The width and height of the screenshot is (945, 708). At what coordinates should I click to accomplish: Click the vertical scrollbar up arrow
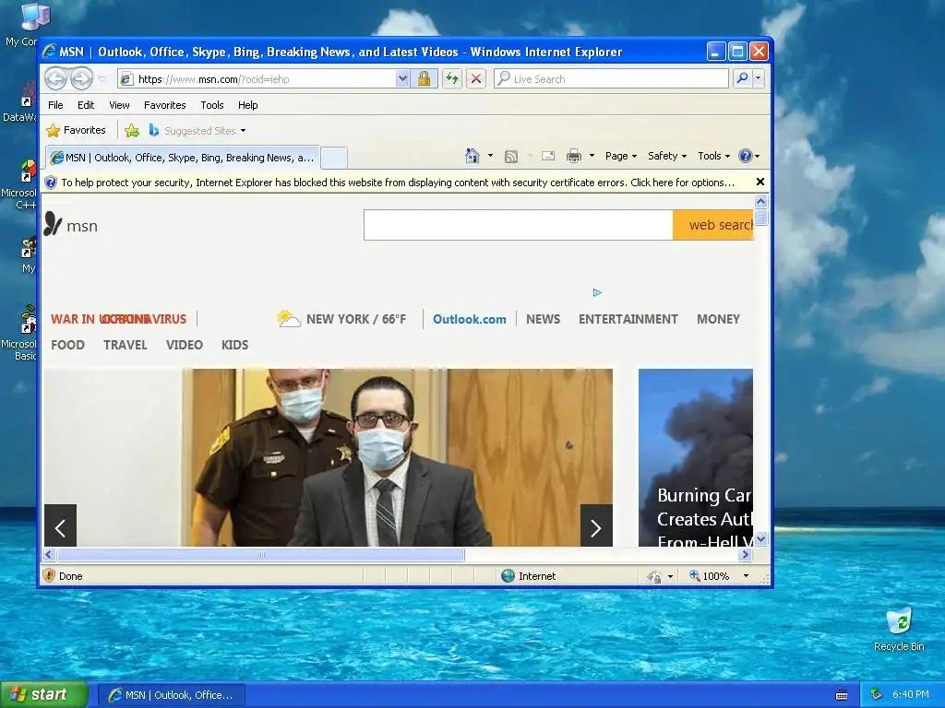tap(760, 202)
